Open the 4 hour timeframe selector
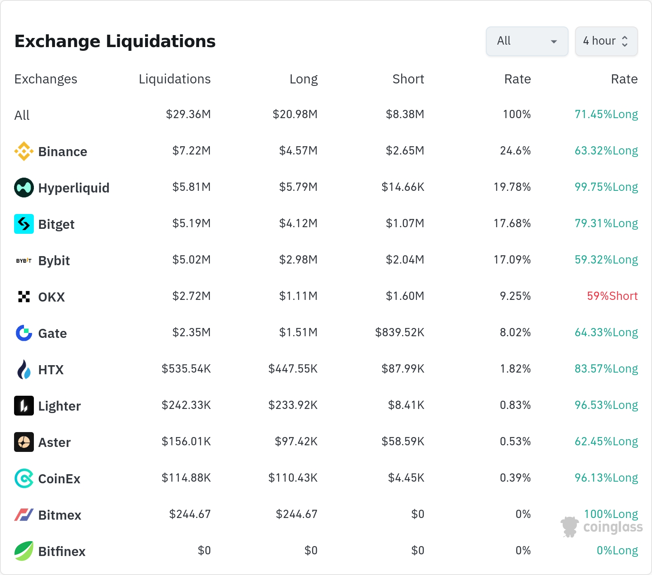 click(x=606, y=41)
